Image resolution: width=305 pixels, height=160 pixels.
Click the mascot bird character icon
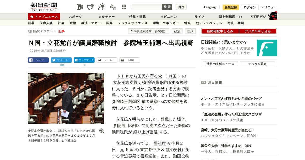tap(273, 15)
